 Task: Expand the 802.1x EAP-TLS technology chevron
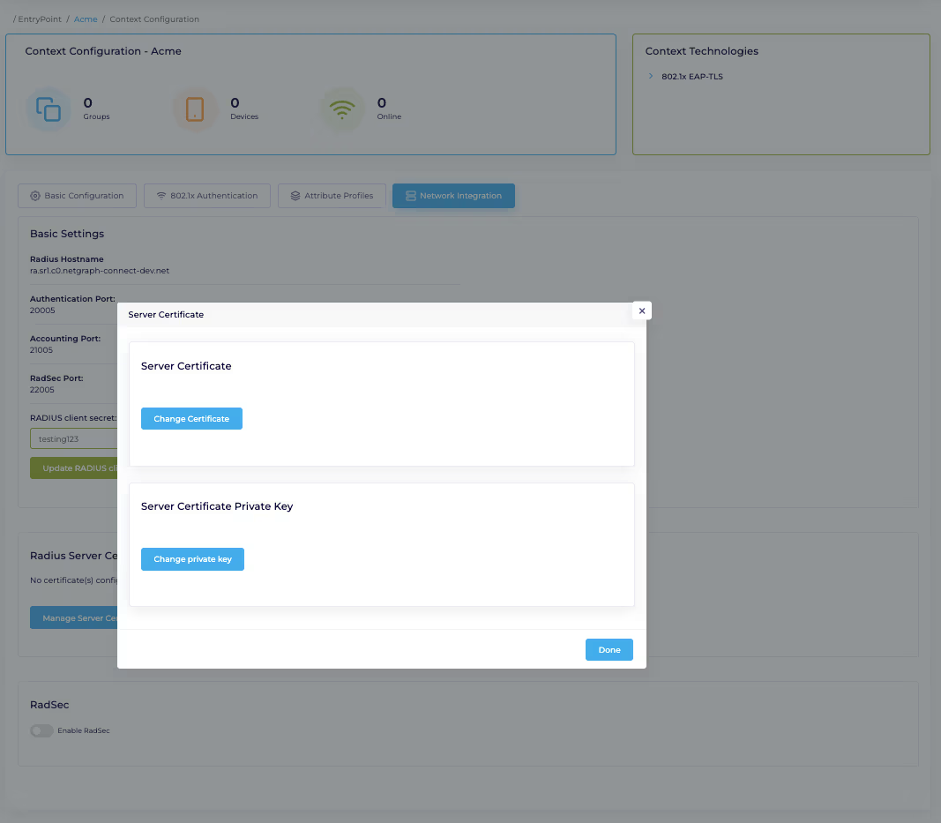point(651,76)
